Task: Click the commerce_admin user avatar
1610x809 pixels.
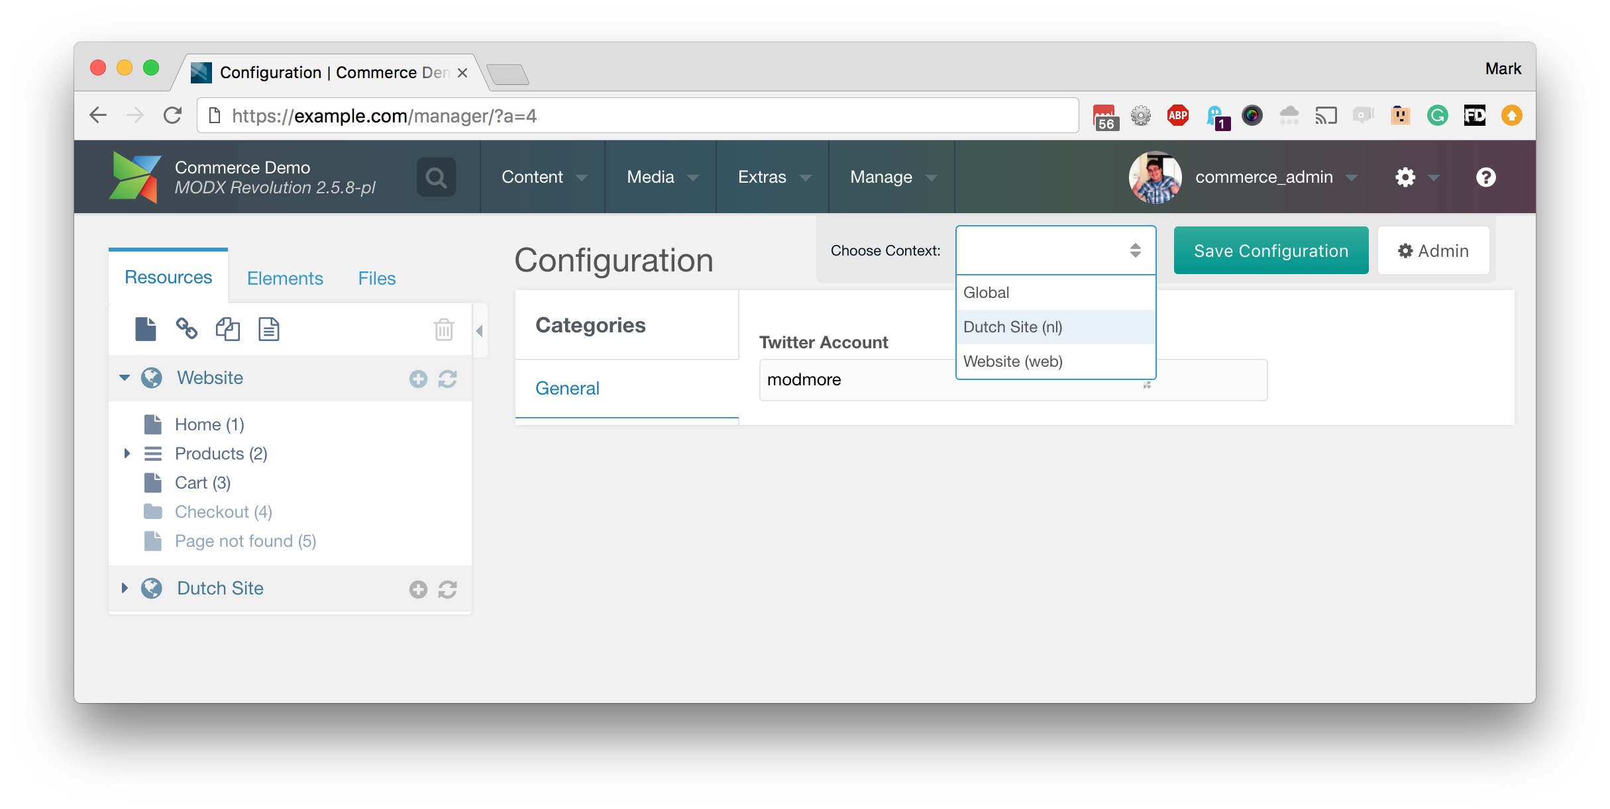Action: click(x=1155, y=177)
